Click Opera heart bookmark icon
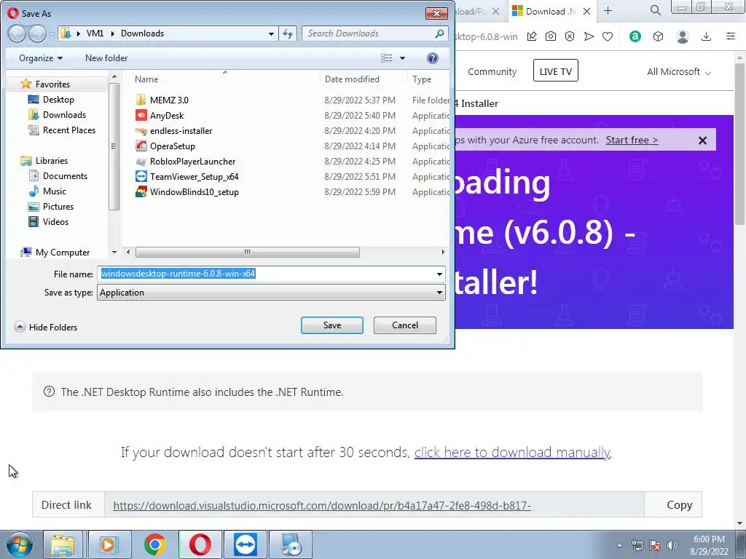Viewport: 746px width, 559px height. pos(608,36)
